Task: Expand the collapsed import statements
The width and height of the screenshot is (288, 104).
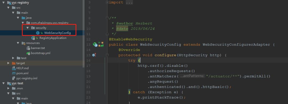Action: [x=107, y=2]
